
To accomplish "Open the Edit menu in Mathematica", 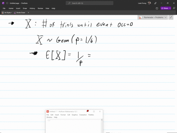I will pos(52,115).
